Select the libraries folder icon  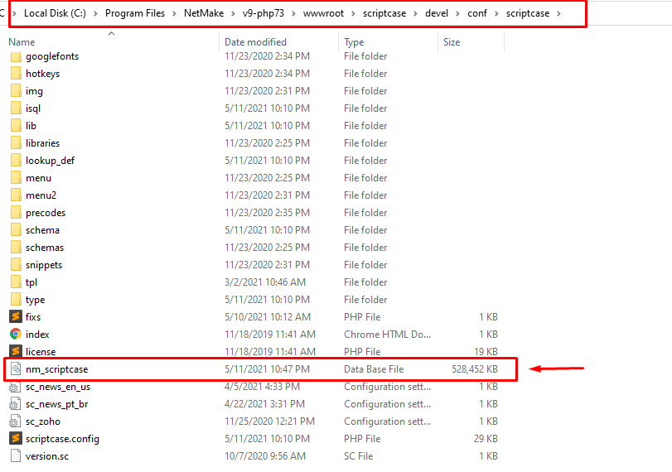(x=16, y=143)
